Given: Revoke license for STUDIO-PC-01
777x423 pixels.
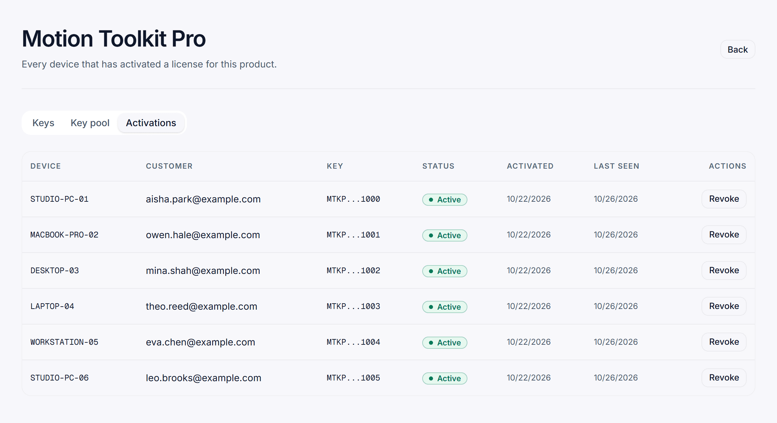Looking at the screenshot, I should pos(724,199).
